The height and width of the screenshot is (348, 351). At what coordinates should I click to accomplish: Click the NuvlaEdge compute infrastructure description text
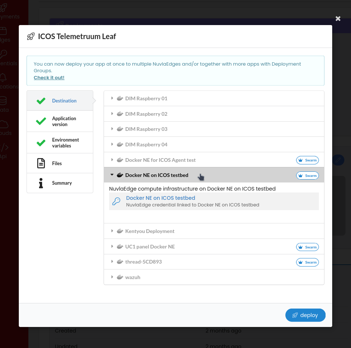(192, 189)
